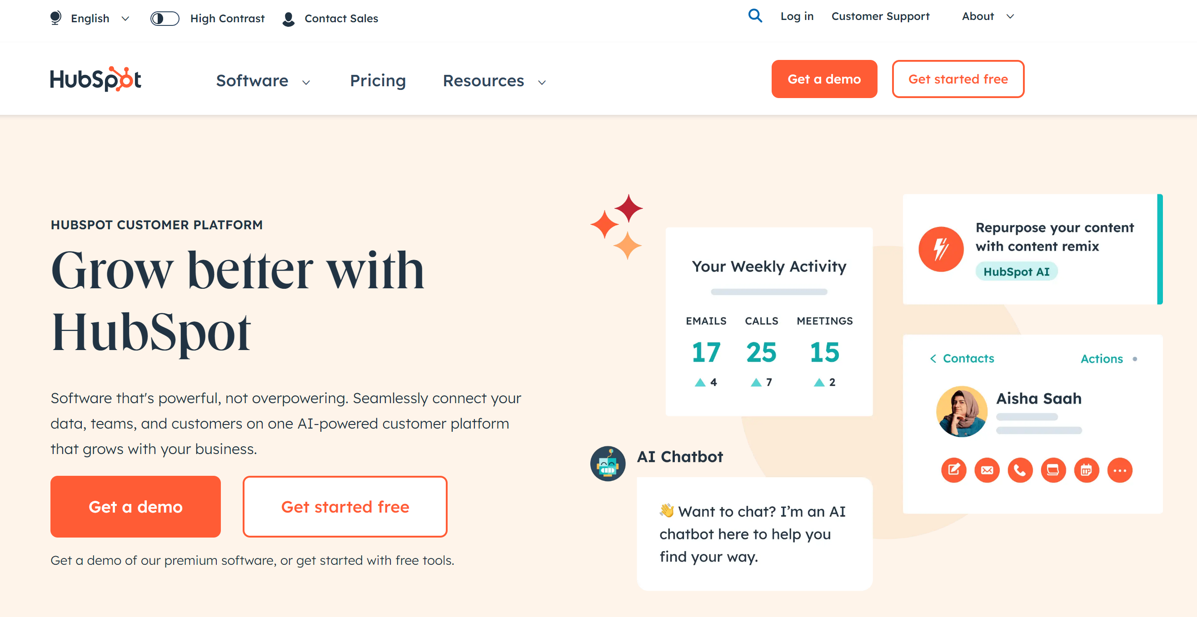Click the Get a demo primary button
The height and width of the screenshot is (617, 1197).
(x=824, y=79)
